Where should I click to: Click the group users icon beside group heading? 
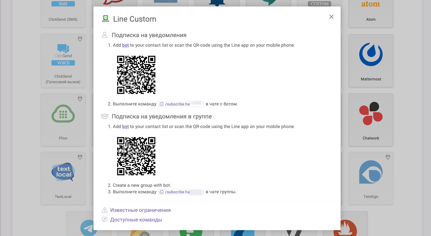(105, 116)
